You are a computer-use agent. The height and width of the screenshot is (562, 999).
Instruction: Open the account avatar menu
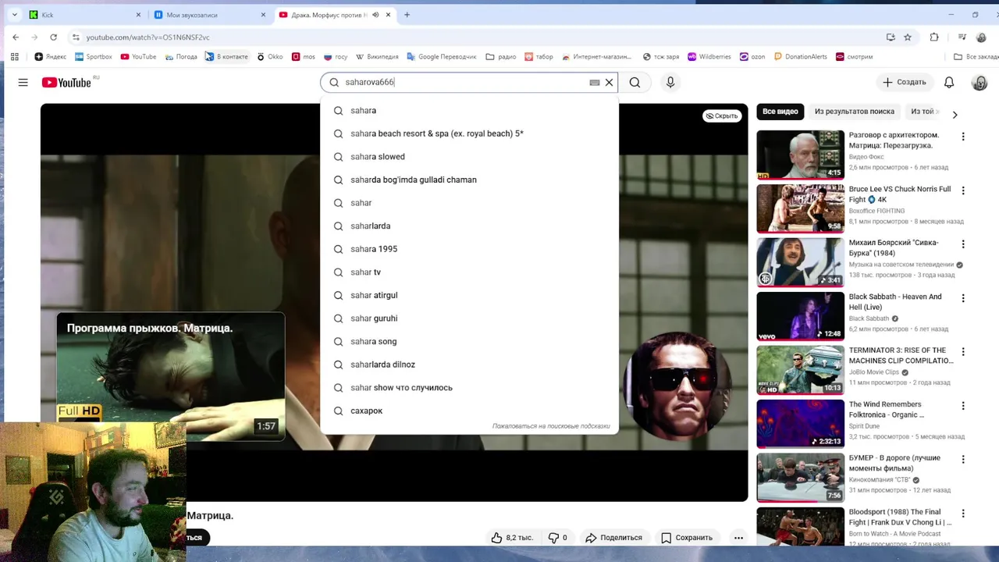(x=979, y=82)
